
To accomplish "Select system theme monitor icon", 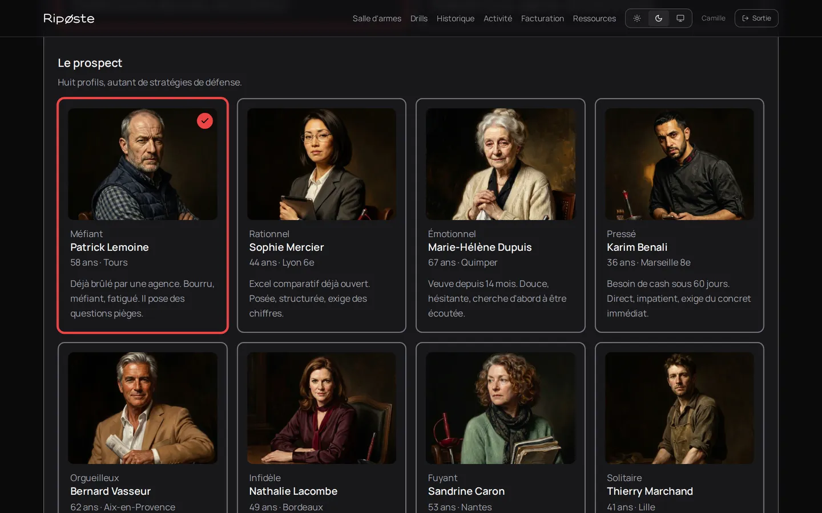I will tap(680, 18).
